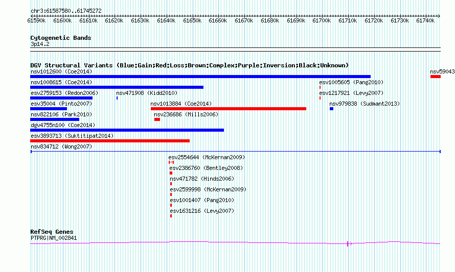Viewport: 455px width, 272px height.
Task: Click the tiny blue nsv471908 marker
Action: point(117,98)
